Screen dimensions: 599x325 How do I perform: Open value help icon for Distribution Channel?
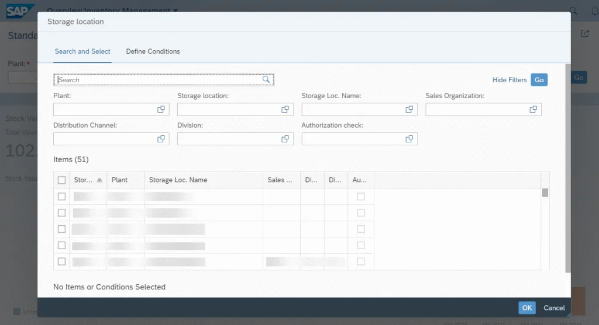click(161, 139)
